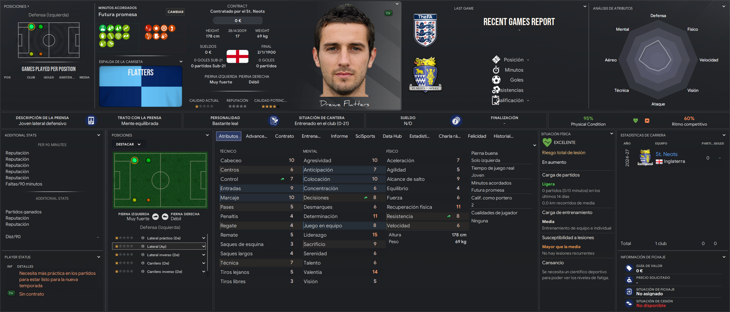
Task: Click the press description card icon
Action: (x=91, y=121)
